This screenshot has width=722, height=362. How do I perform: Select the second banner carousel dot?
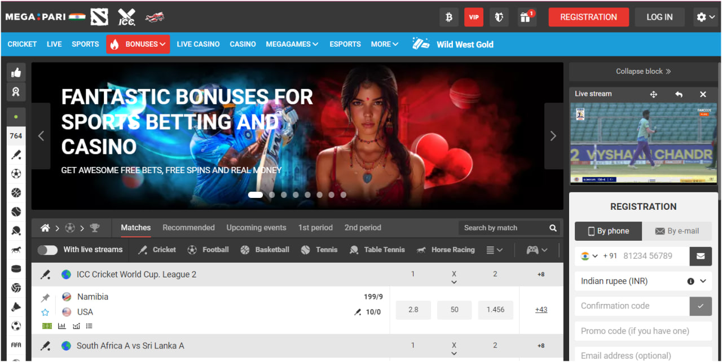click(272, 195)
